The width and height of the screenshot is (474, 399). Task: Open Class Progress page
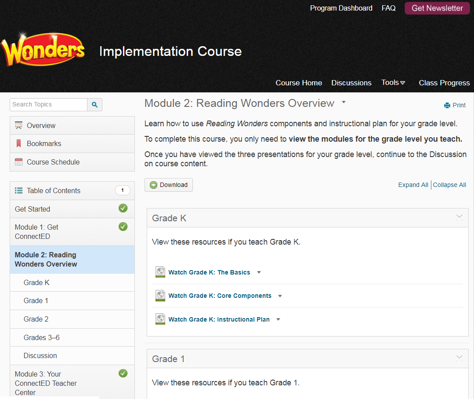pyautogui.click(x=444, y=83)
